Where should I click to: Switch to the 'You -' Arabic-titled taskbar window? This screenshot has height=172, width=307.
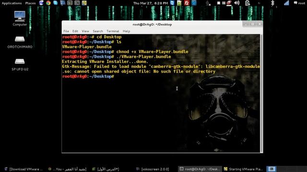pyautogui.click(x=68, y=169)
